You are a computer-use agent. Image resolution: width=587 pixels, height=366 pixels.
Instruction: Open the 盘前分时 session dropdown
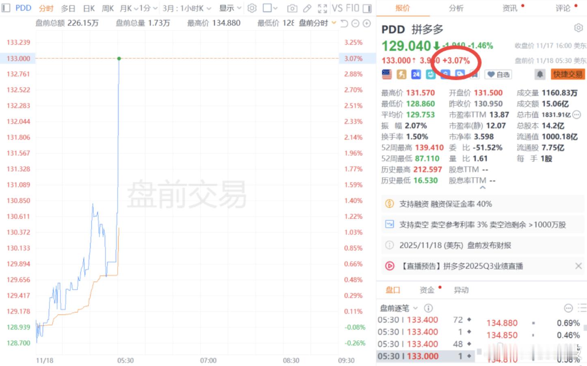pos(317,23)
